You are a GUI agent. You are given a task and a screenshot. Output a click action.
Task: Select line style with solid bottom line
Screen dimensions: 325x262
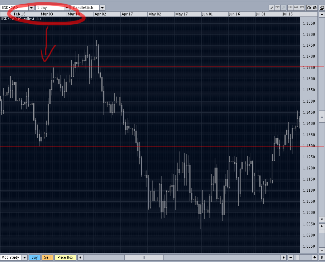click(x=290, y=8)
